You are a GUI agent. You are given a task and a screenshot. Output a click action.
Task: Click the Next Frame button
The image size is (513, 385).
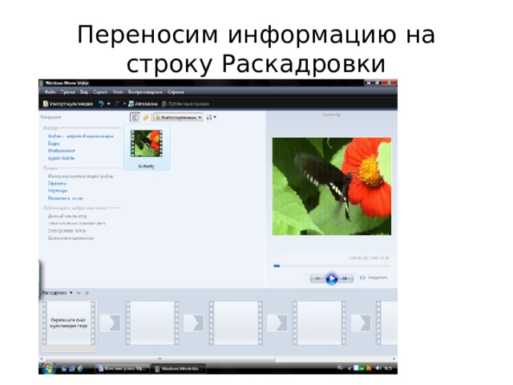[x=345, y=278]
